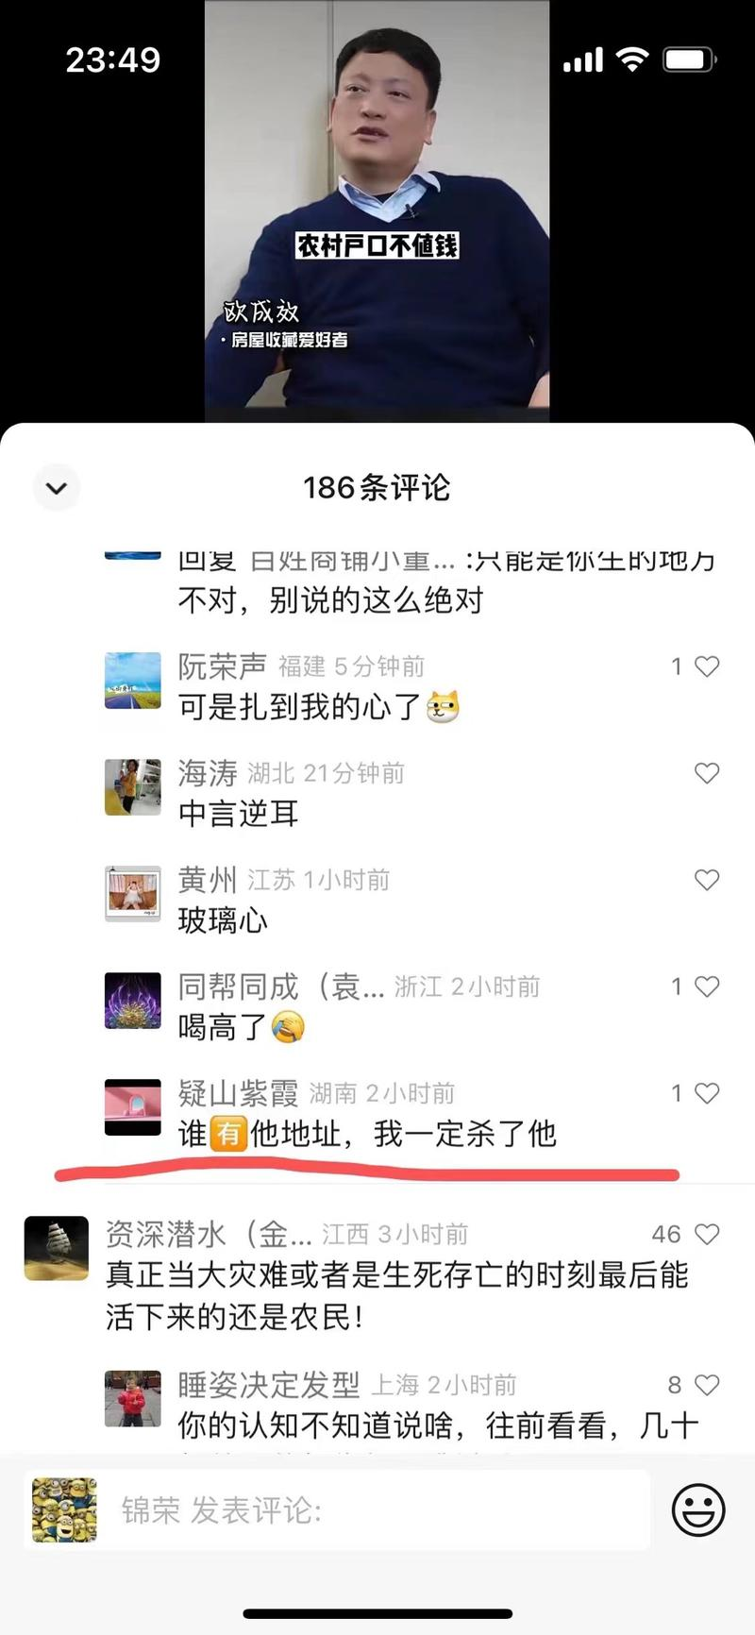Viewport: 755px width, 1635px height.
Task: Collapse the comments panel with chevron
Action: [57, 488]
